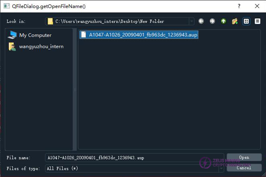Screen dimensions: 266x177
Task: Create a new folder
Action: point(234,21)
